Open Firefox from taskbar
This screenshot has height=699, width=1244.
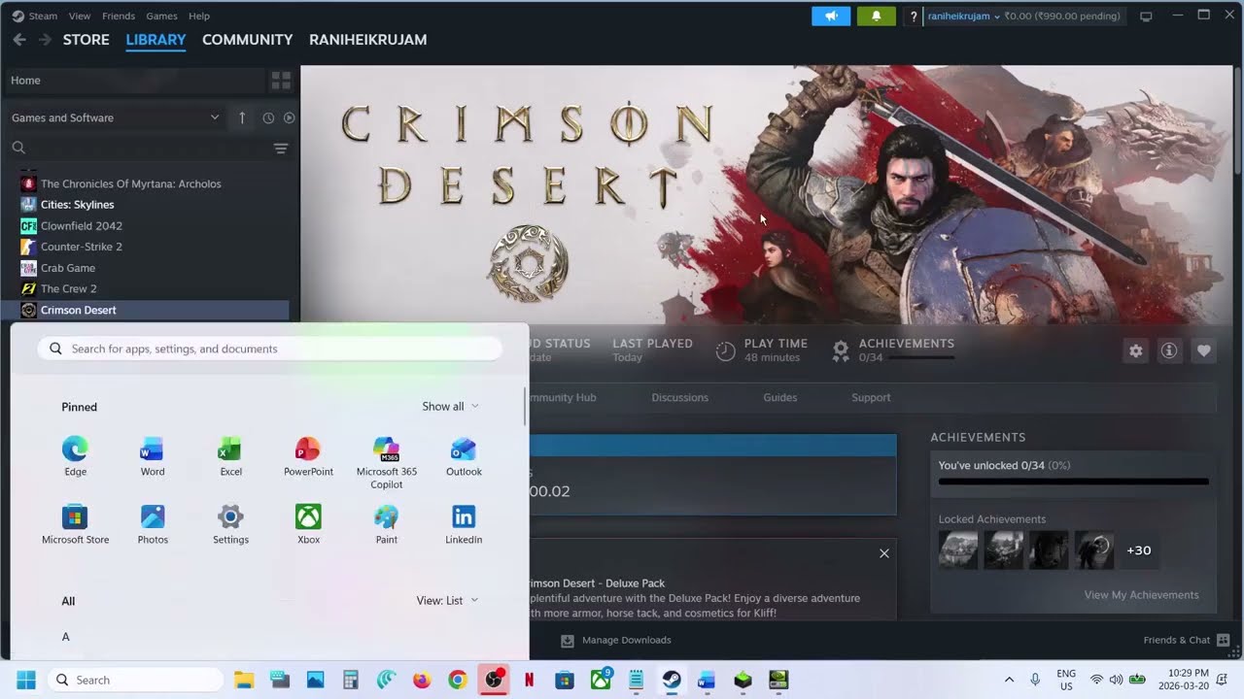[x=422, y=680]
